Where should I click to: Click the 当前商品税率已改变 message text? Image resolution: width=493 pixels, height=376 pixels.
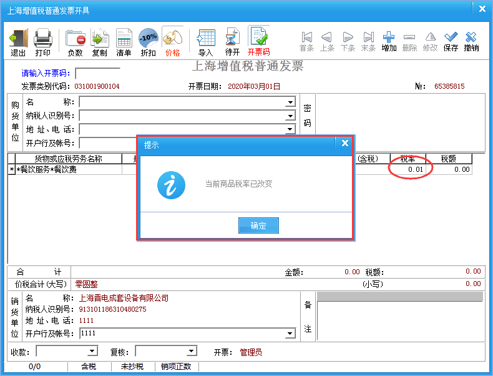[x=239, y=184]
